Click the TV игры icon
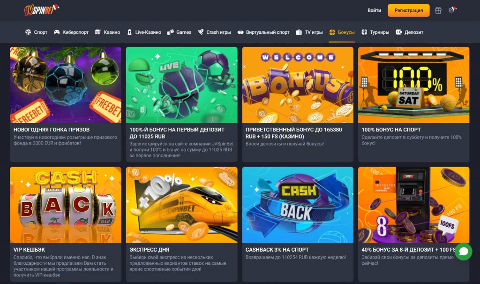The height and width of the screenshot is (284, 480). tap(299, 32)
